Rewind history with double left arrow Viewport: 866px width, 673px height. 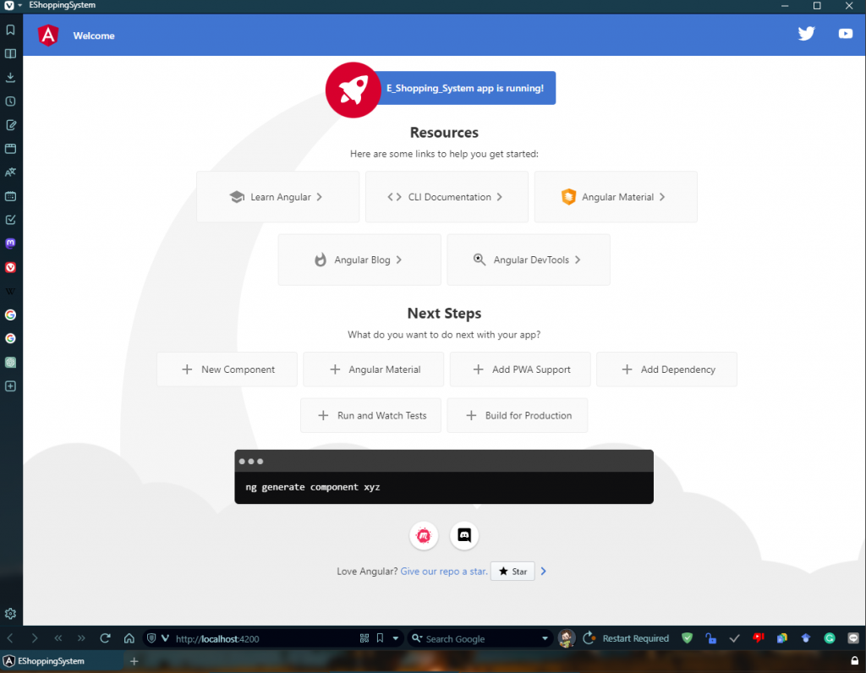pyautogui.click(x=58, y=638)
